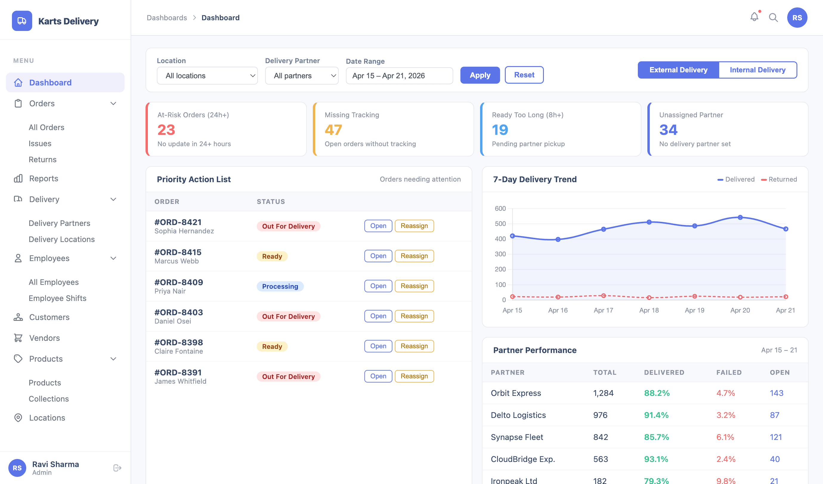The width and height of the screenshot is (823, 484).
Task: Click the Date Range input field
Action: click(x=399, y=76)
